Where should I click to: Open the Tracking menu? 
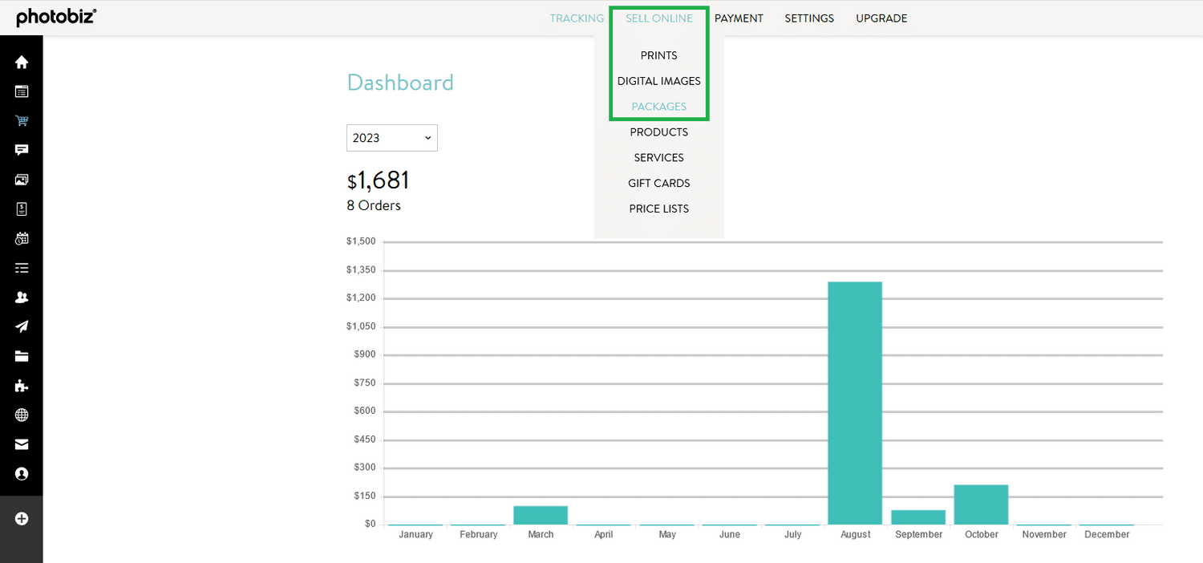coord(577,18)
